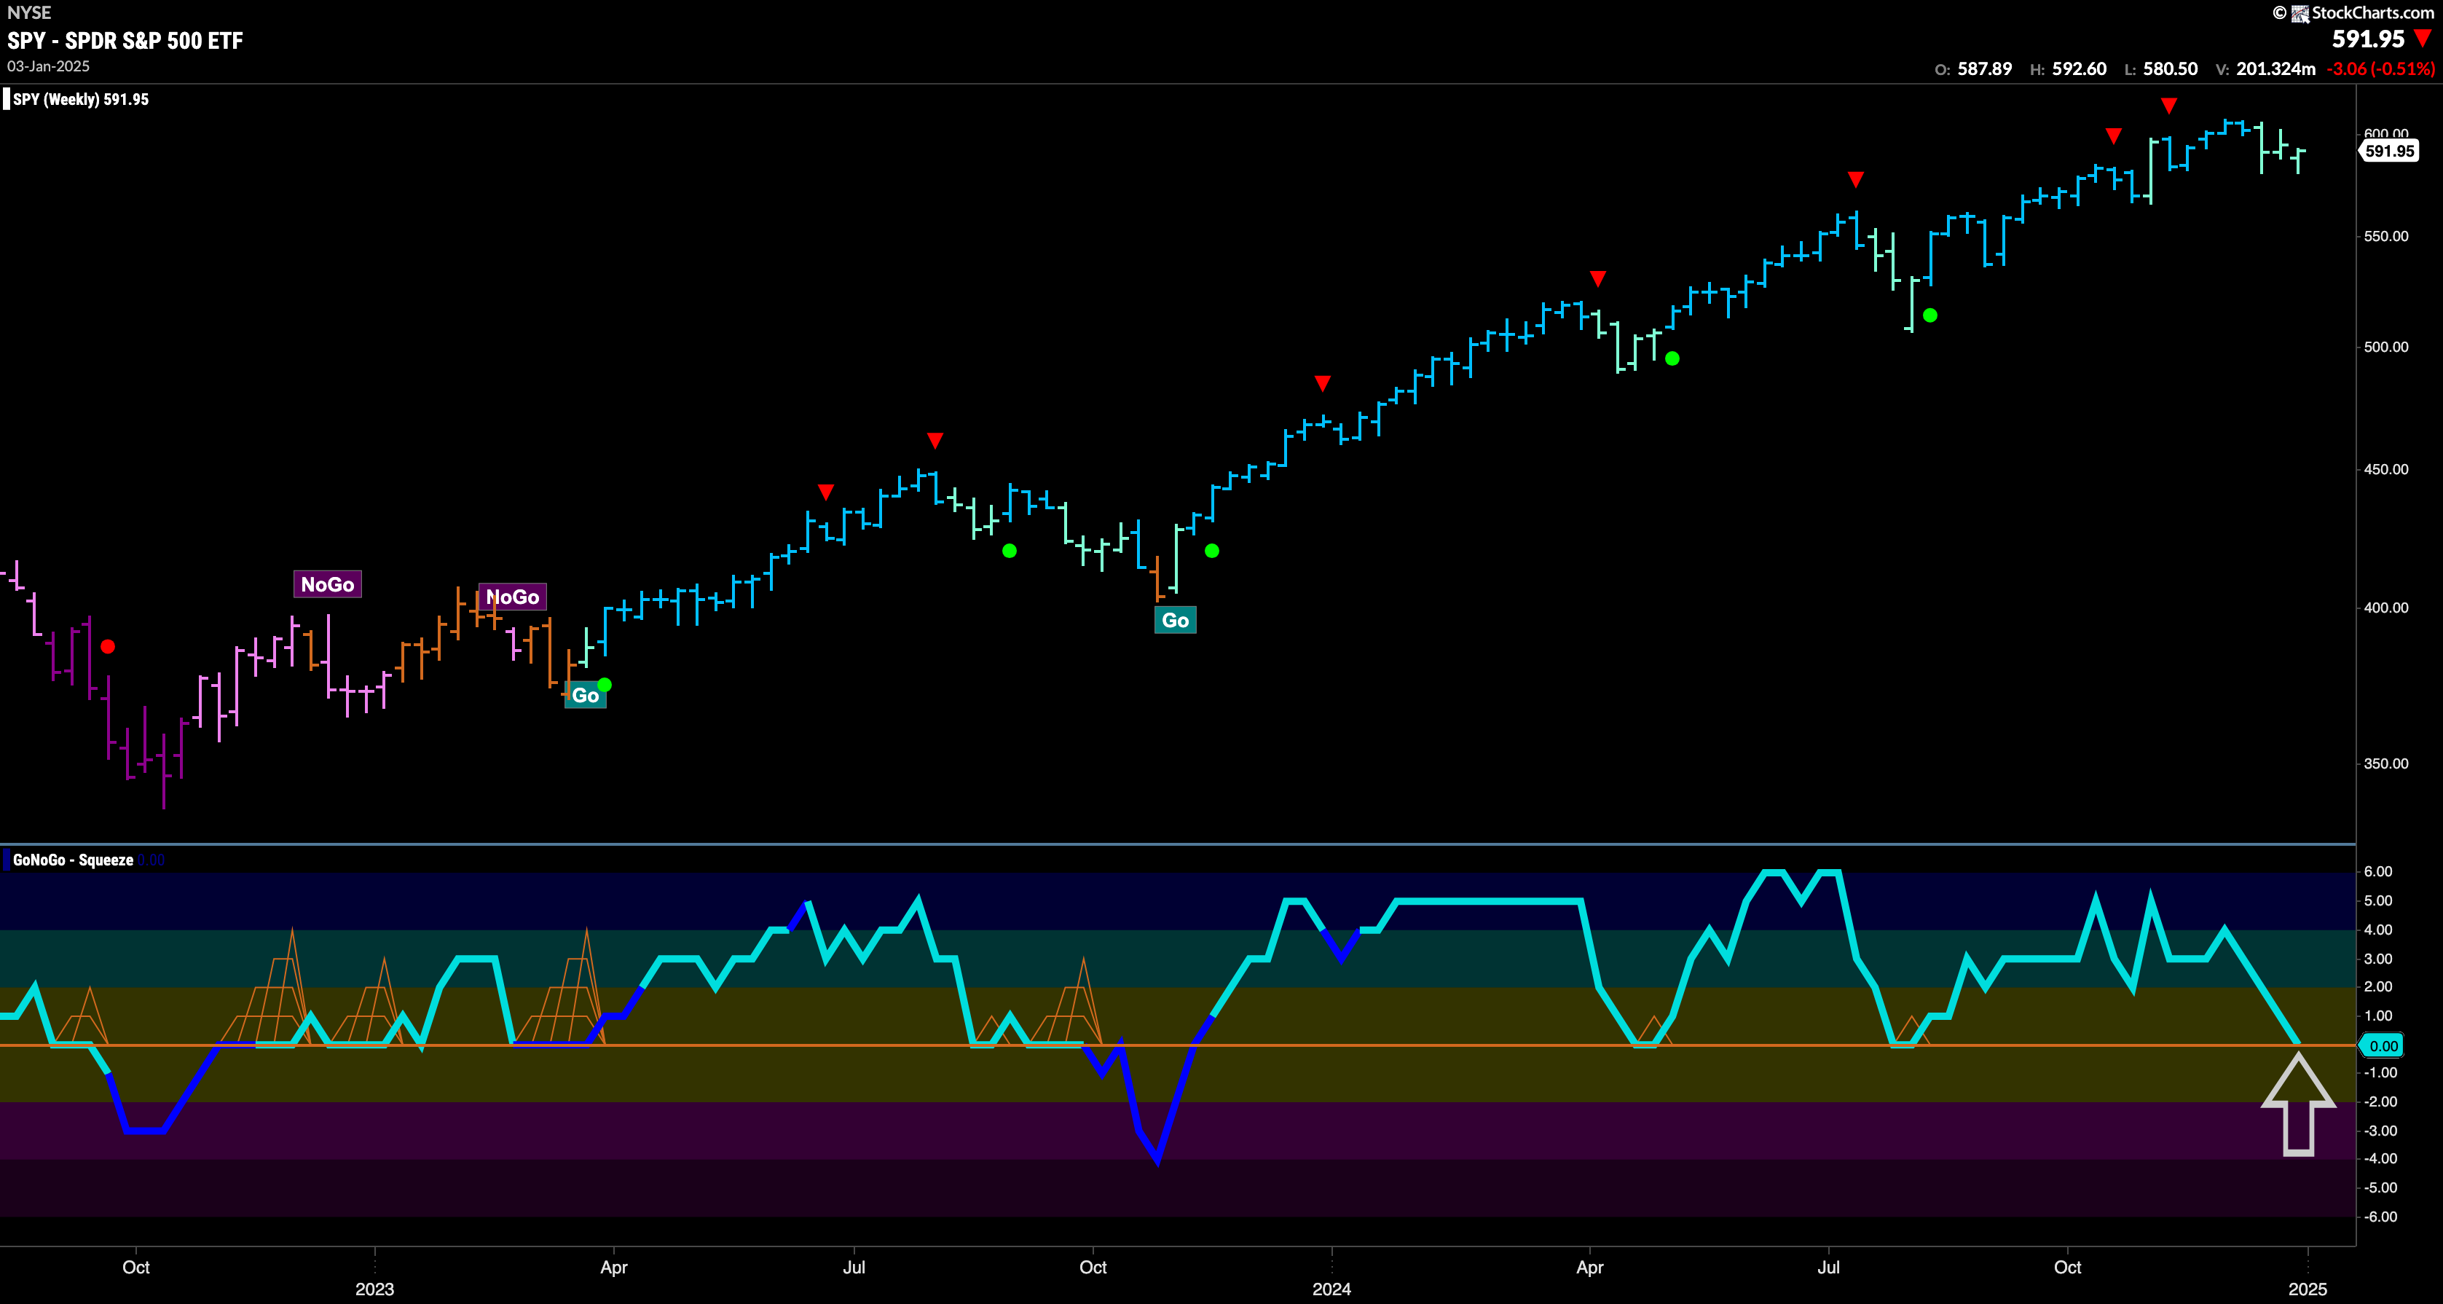Click the SPY - SPDR S&P 500 ETF title
The width and height of the screenshot is (2443, 1304).
(x=125, y=41)
